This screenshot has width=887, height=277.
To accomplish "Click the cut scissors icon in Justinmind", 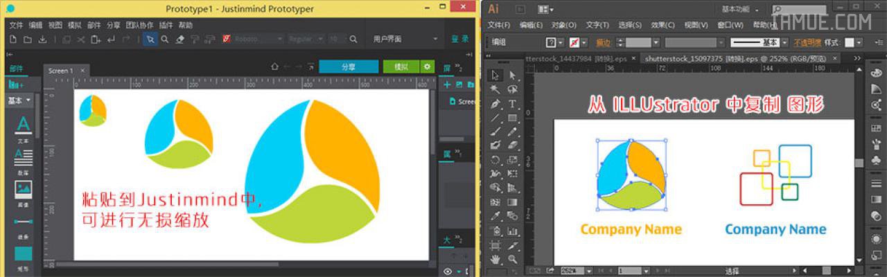I will coord(81,39).
